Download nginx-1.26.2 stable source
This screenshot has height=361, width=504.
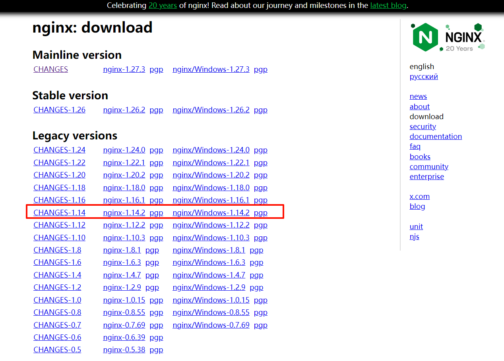(124, 110)
